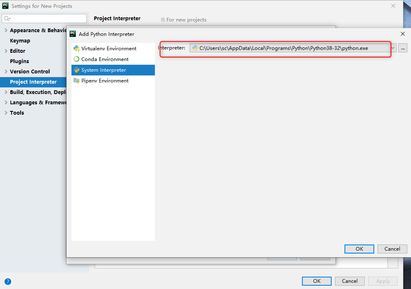The height and width of the screenshot is (289, 411).
Task: Click the Conda green circle icon
Action: point(76,59)
